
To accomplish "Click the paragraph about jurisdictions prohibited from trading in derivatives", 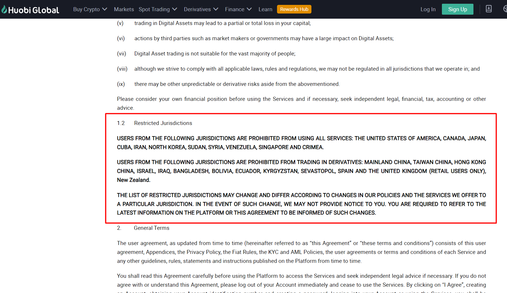I will (301, 171).
